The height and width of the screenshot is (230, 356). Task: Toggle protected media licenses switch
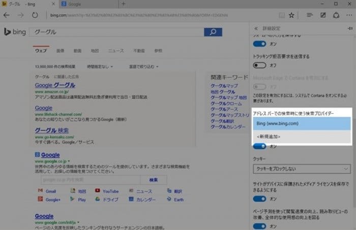pyautogui.click(x=259, y=199)
